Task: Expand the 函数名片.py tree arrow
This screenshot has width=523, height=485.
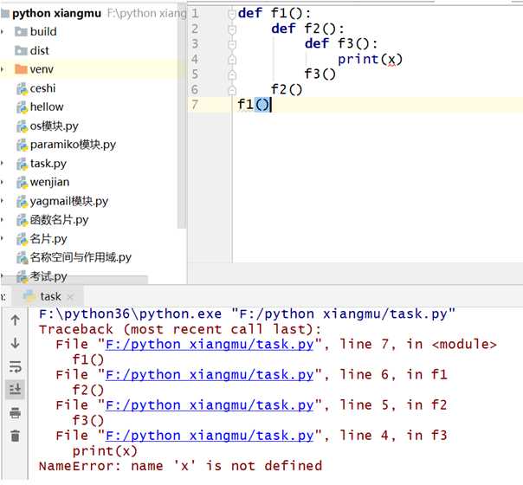Action: coord(3,220)
